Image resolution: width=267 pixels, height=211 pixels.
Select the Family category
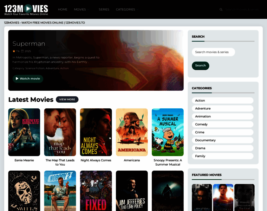pyautogui.click(x=222, y=156)
